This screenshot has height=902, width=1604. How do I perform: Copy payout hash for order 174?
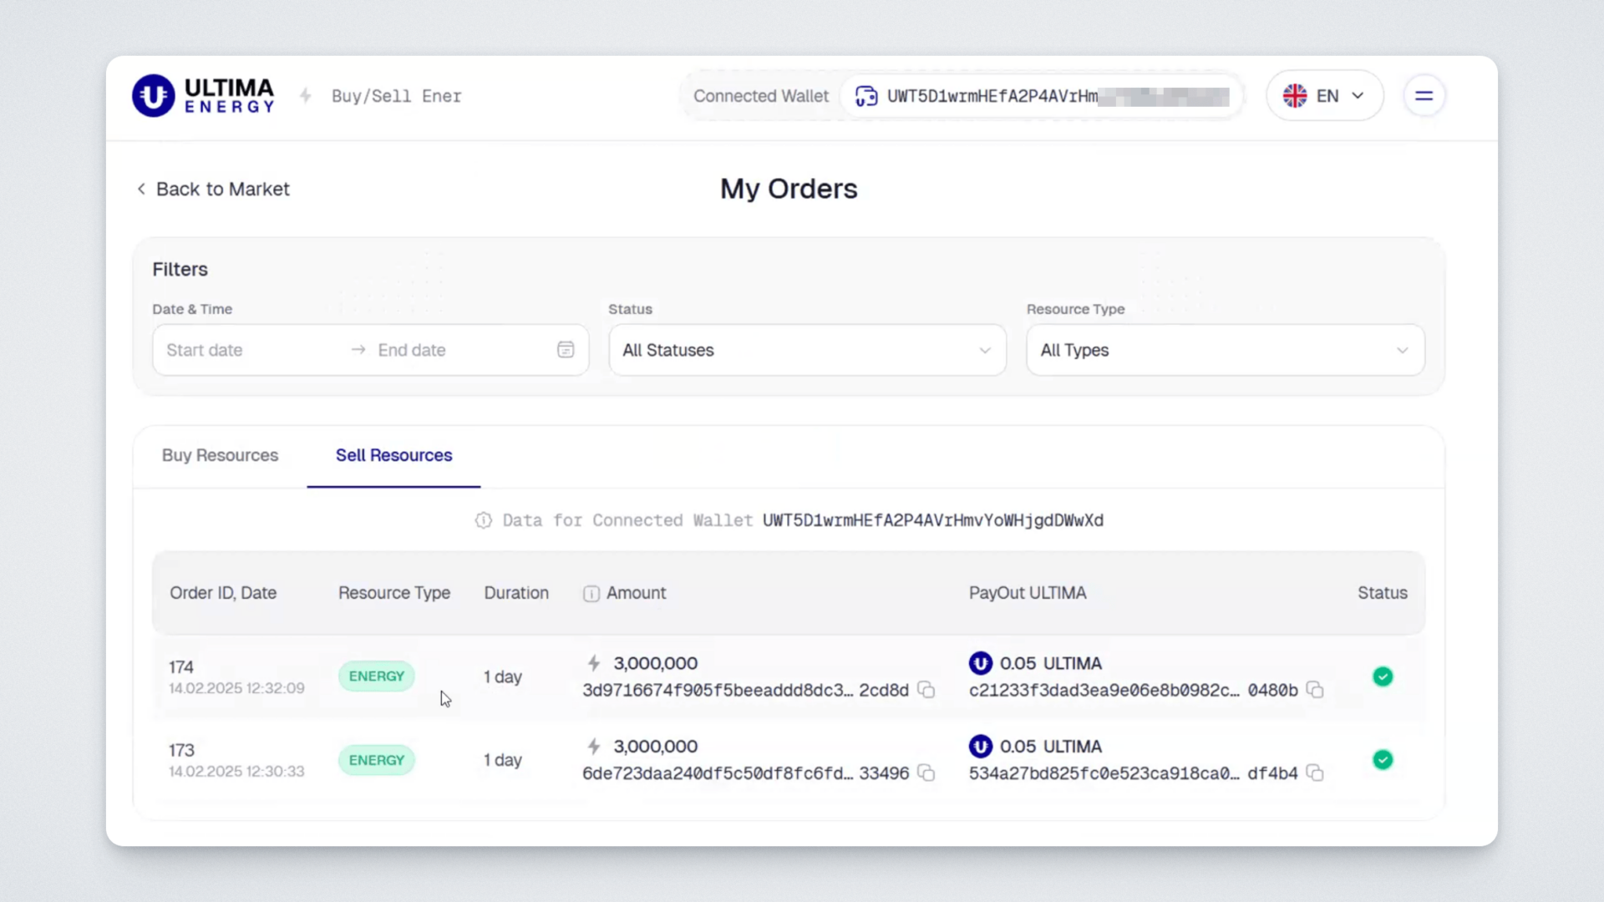point(1315,690)
